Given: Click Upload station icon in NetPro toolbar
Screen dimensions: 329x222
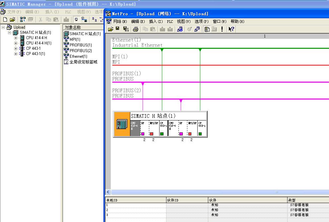Looking at the screenshot, I should [170, 29].
